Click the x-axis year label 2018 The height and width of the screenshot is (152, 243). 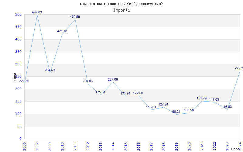(x=164, y=147)
